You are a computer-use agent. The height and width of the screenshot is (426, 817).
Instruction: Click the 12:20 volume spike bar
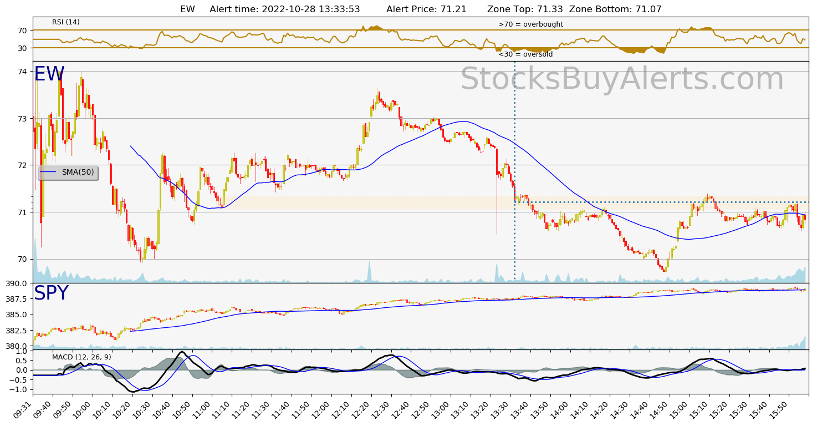[x=369, y=271]
